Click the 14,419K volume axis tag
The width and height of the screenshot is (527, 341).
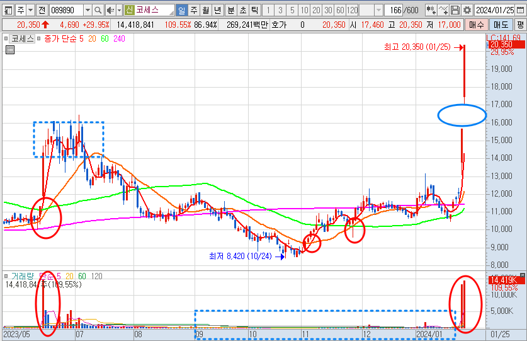click(506, 280)
